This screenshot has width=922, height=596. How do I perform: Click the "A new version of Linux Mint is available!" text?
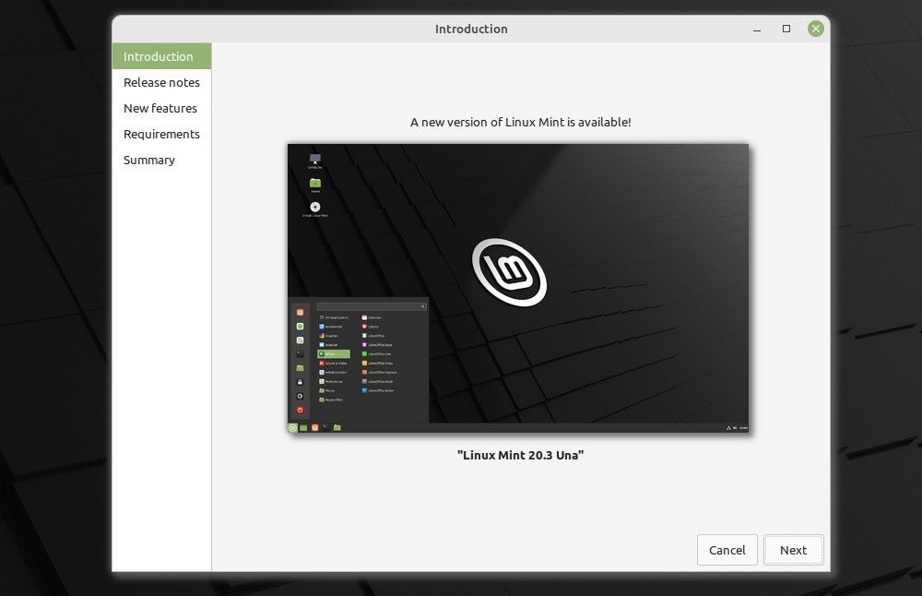(520, 122)
